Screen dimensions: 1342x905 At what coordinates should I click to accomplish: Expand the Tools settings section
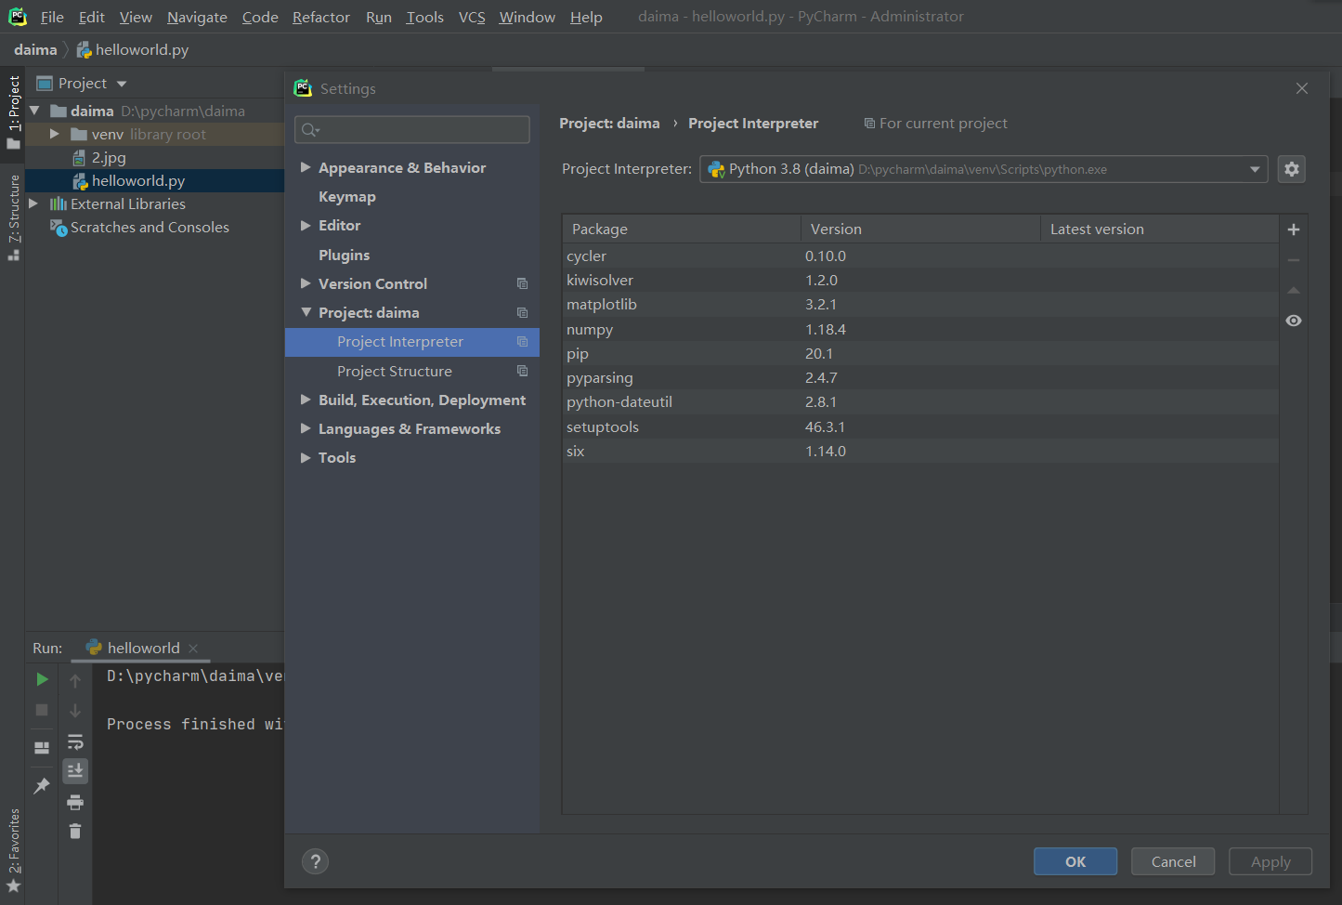coord(306,457)
